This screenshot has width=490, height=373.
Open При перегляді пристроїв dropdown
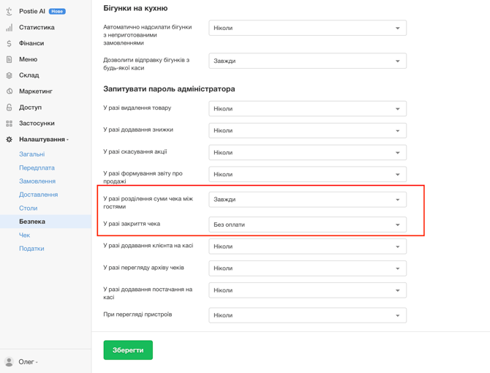(x=307, y=315)
